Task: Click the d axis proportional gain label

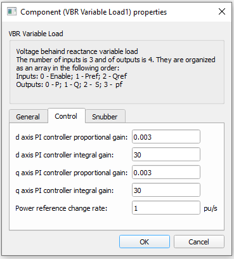Action: point(72,137)
